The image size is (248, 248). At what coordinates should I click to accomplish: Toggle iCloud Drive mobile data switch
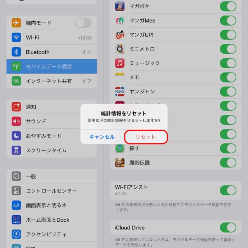point(228,227)
